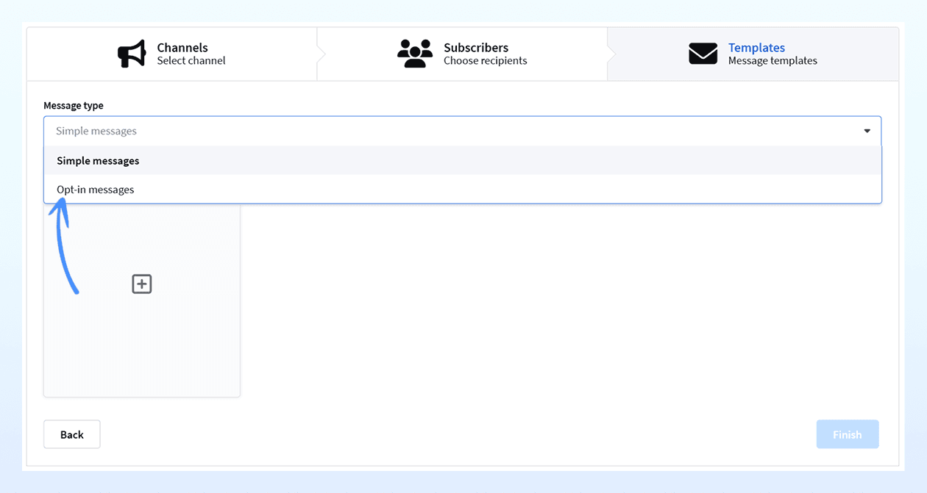Click the Message type label
The height and width of the screenshot is (493, 927).
[x=74, y=105]
